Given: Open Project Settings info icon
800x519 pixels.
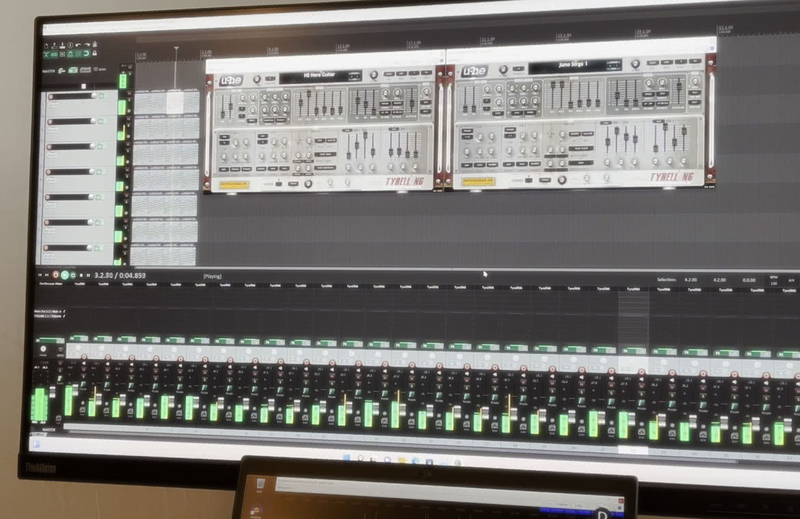Looking at the screenshot, I should (70, 45).
